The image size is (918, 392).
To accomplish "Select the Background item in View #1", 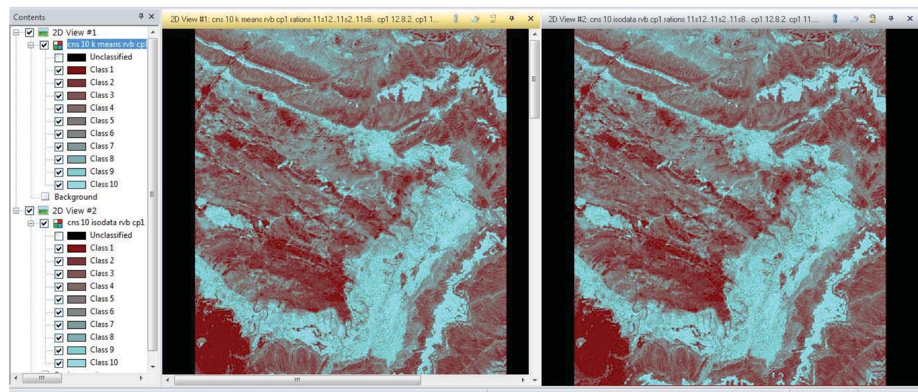I will tap(76, 197).
